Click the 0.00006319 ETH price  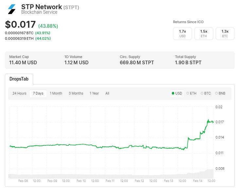pyautogui.click(x=19, y=38)
